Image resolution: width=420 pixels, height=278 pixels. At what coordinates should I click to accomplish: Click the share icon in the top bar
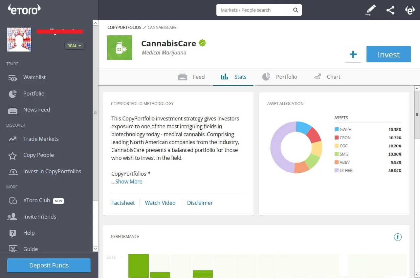point(390,10)
